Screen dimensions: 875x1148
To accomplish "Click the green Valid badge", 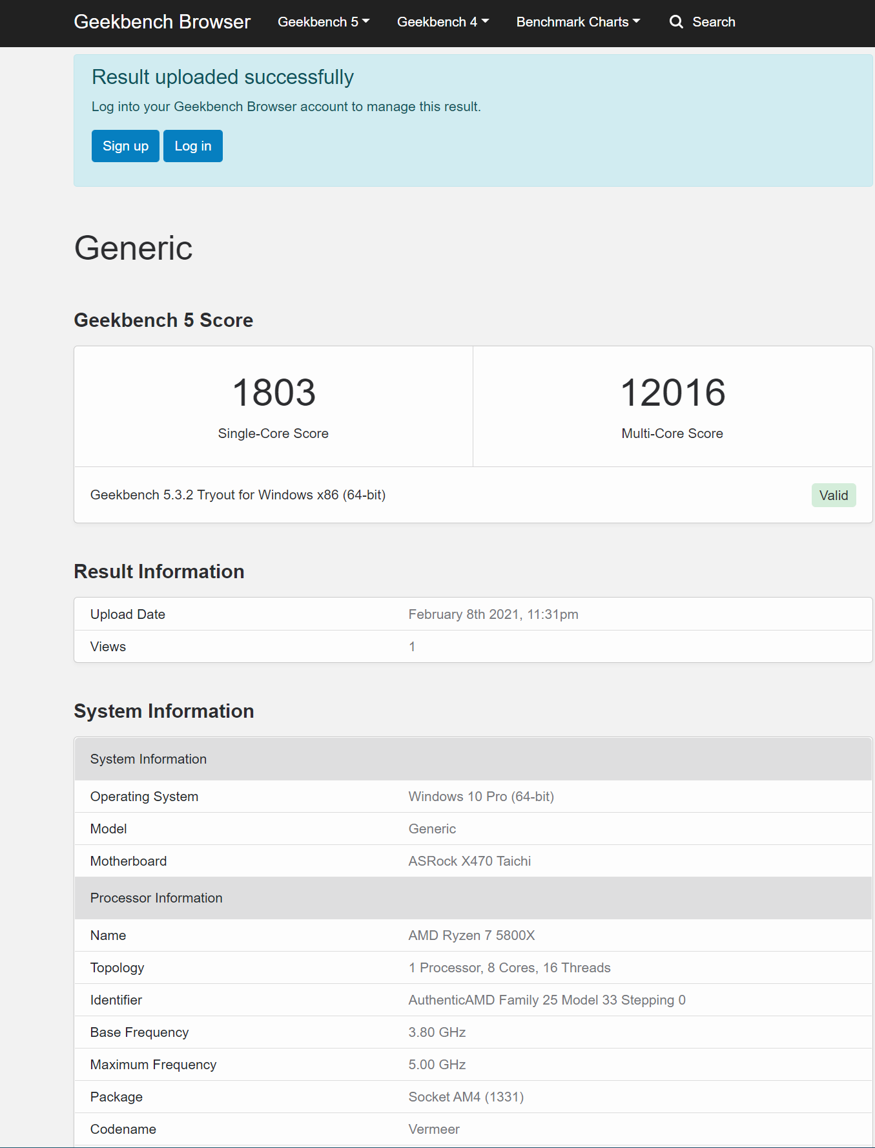I will tap(833, 496).
